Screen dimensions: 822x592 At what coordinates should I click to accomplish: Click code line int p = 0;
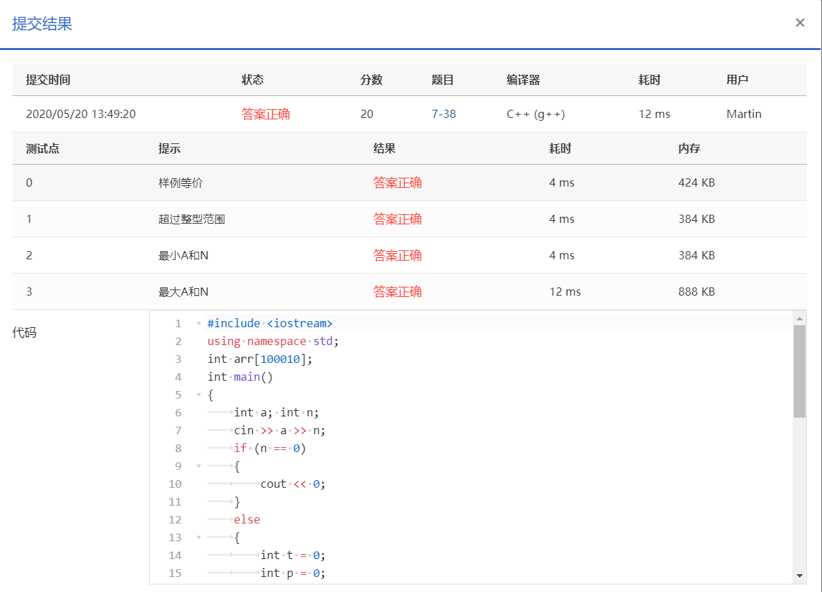coord(293,573)
